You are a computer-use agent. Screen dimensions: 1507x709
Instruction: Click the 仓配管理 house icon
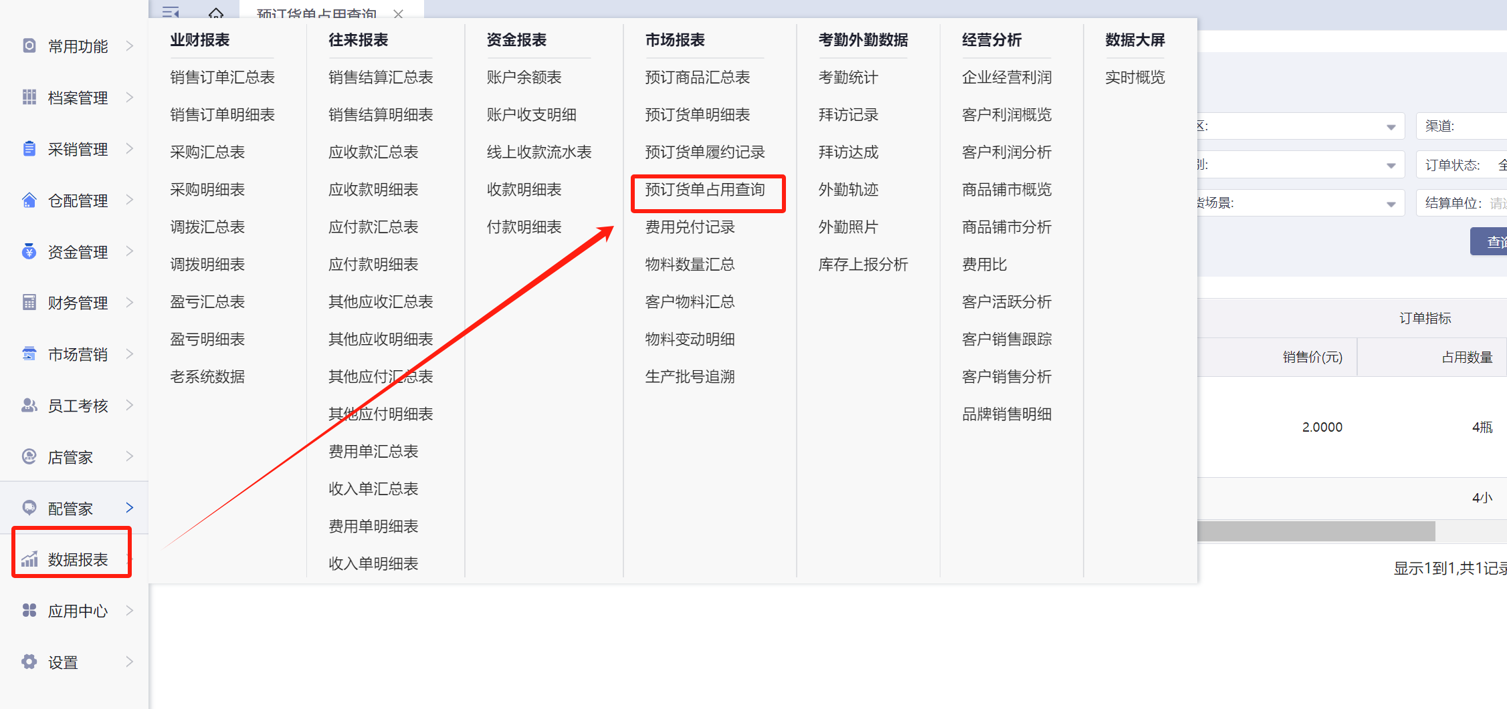tap(29, 200)
